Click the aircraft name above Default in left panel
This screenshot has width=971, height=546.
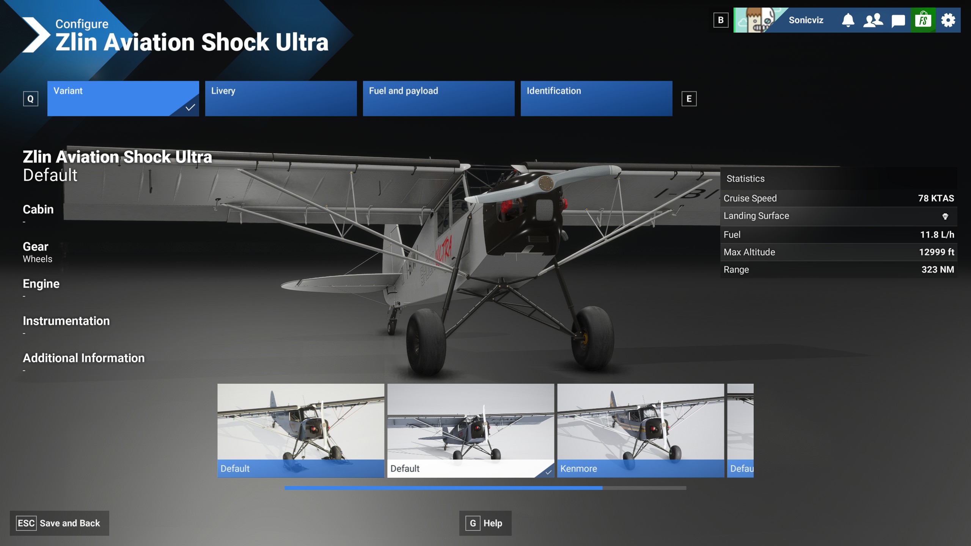(x=118, y=157)
